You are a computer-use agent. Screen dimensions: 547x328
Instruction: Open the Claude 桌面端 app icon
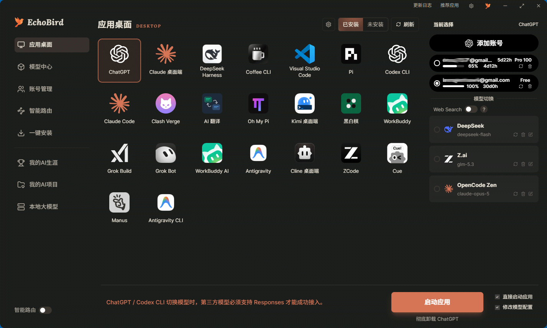166,54
